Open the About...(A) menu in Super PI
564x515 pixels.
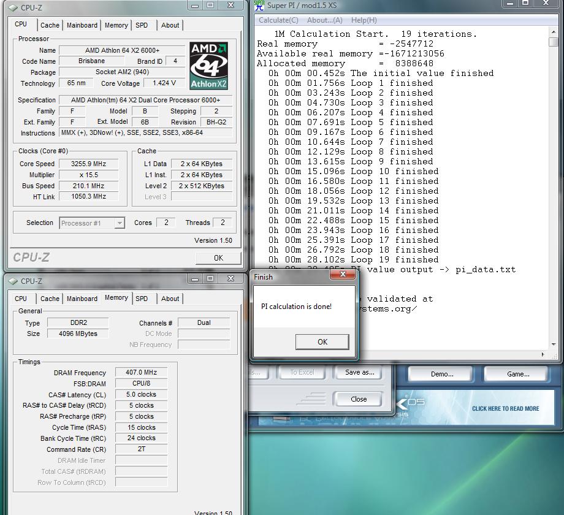coord(324,20)
